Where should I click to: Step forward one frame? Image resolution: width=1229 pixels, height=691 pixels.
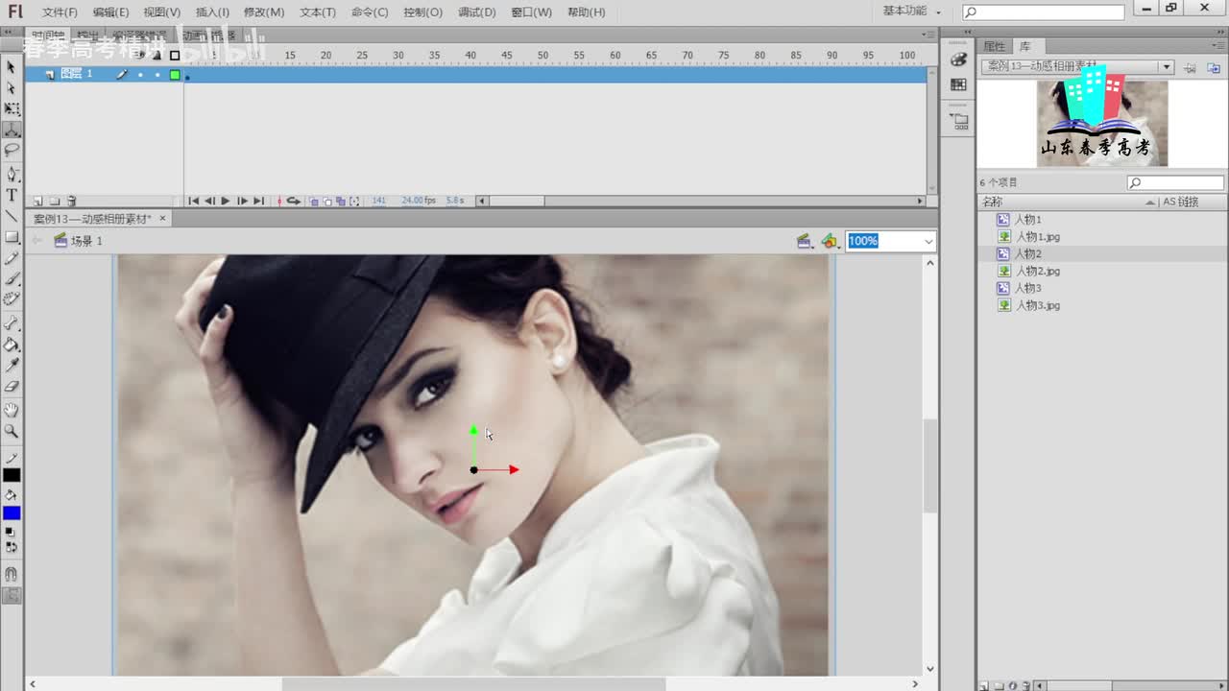[x=242, y=201]
